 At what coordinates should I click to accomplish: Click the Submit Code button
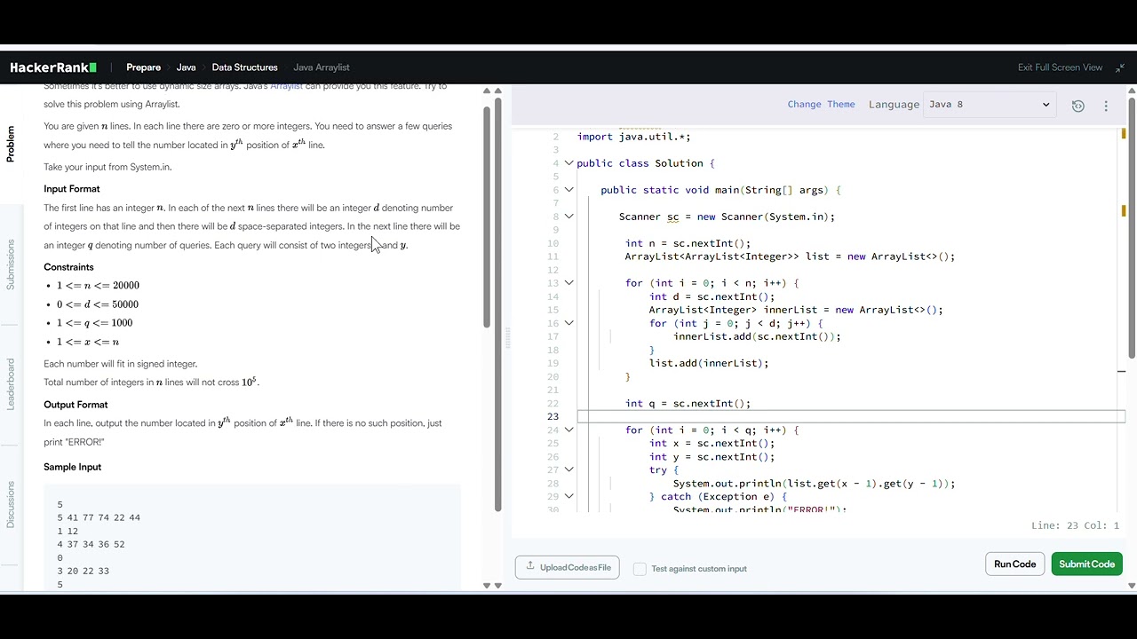tap(1086, 564)
